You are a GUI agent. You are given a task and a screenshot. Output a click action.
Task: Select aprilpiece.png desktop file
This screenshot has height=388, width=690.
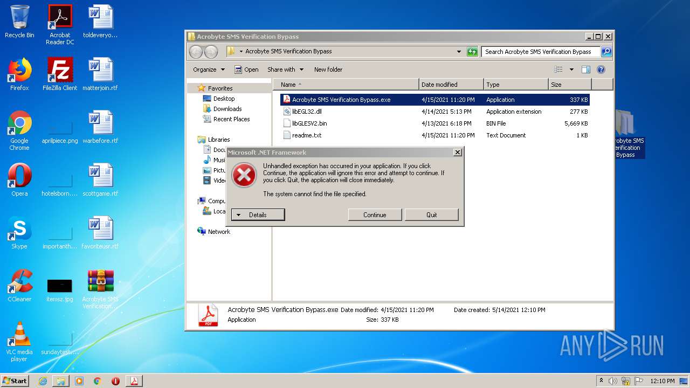tap(60, 130)
